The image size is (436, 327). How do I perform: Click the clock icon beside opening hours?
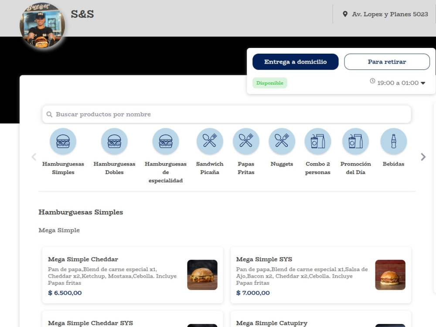(372, 81)
